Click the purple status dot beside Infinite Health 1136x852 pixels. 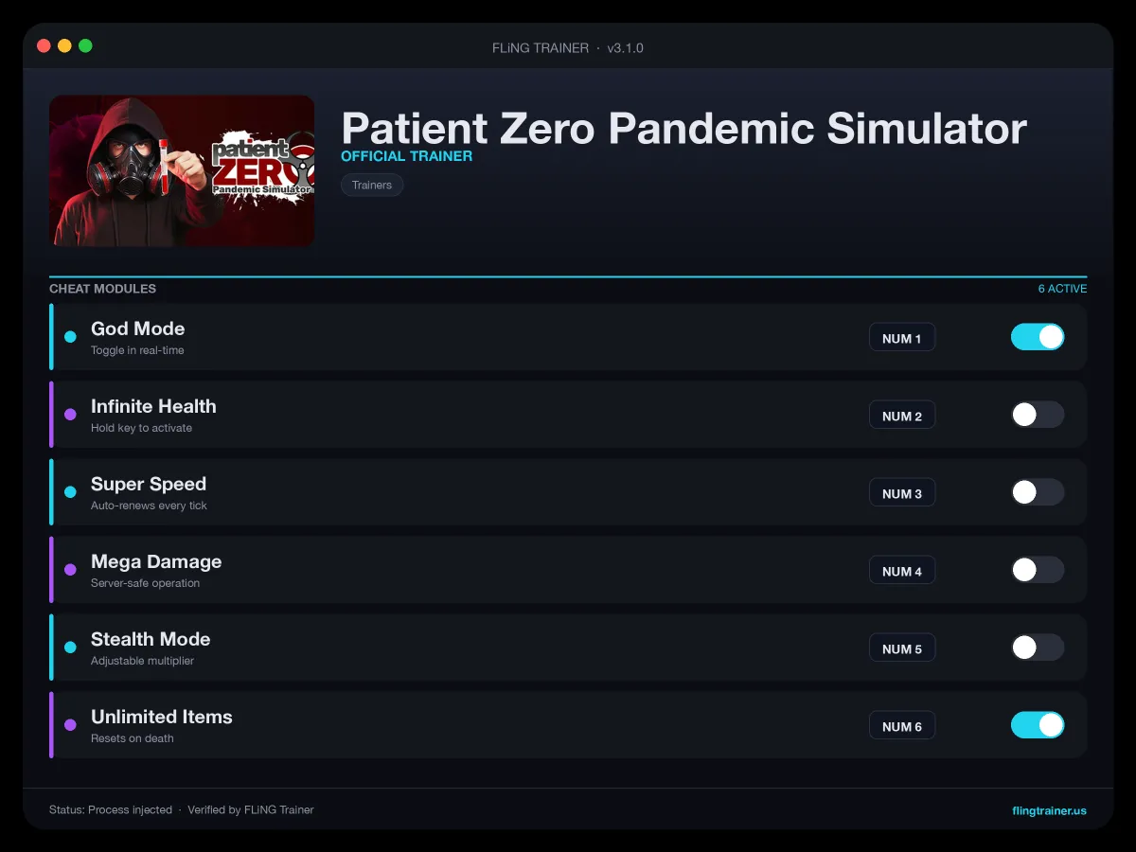tap(70, 415)
